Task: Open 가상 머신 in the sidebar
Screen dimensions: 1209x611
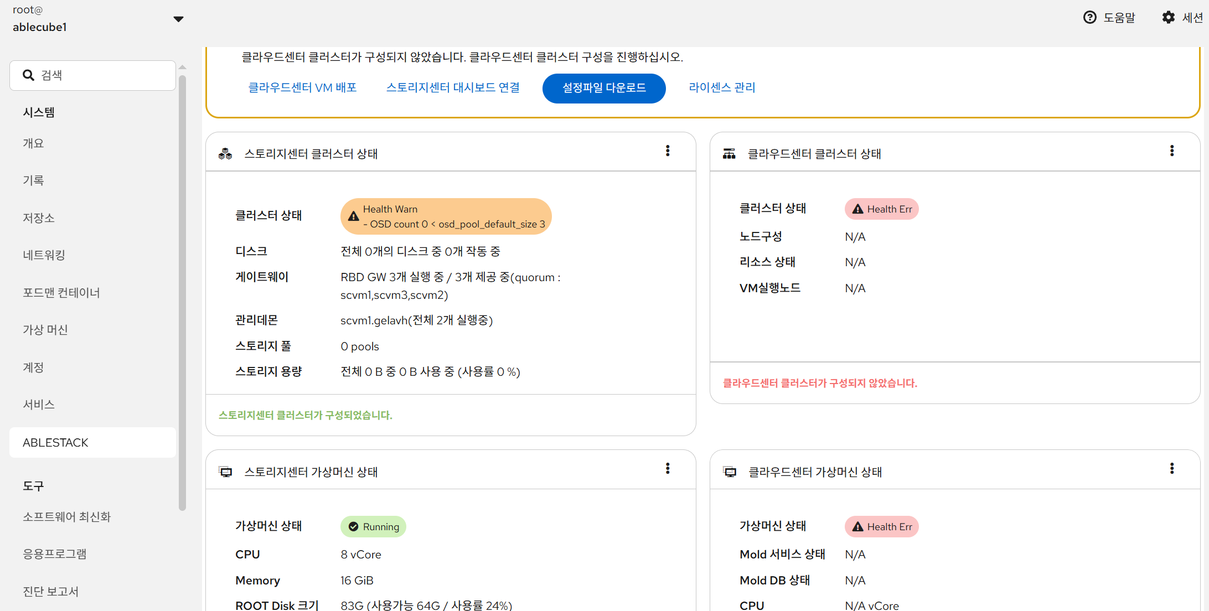Action: click(45, 330)
